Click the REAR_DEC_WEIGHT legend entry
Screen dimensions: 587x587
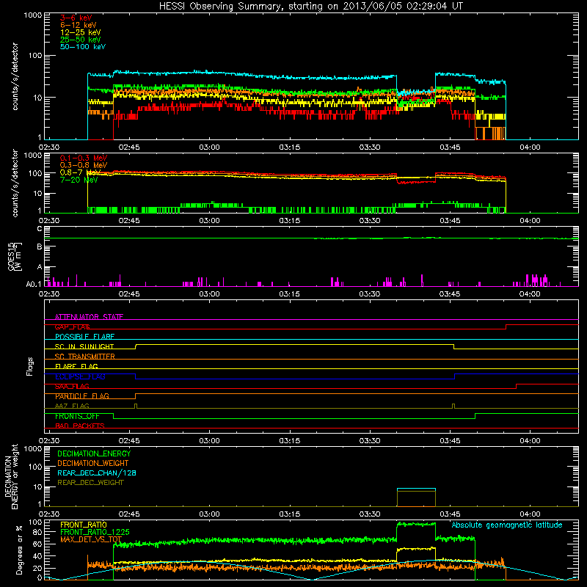(x=90, y=483)
